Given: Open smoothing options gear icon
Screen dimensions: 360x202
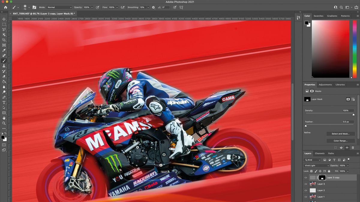Looking at the screenshot, I should point(154,7).
